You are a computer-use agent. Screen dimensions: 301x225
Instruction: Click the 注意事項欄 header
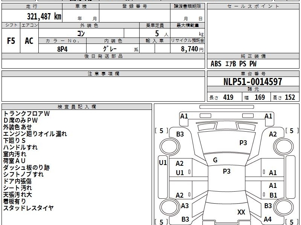(103, 73)
